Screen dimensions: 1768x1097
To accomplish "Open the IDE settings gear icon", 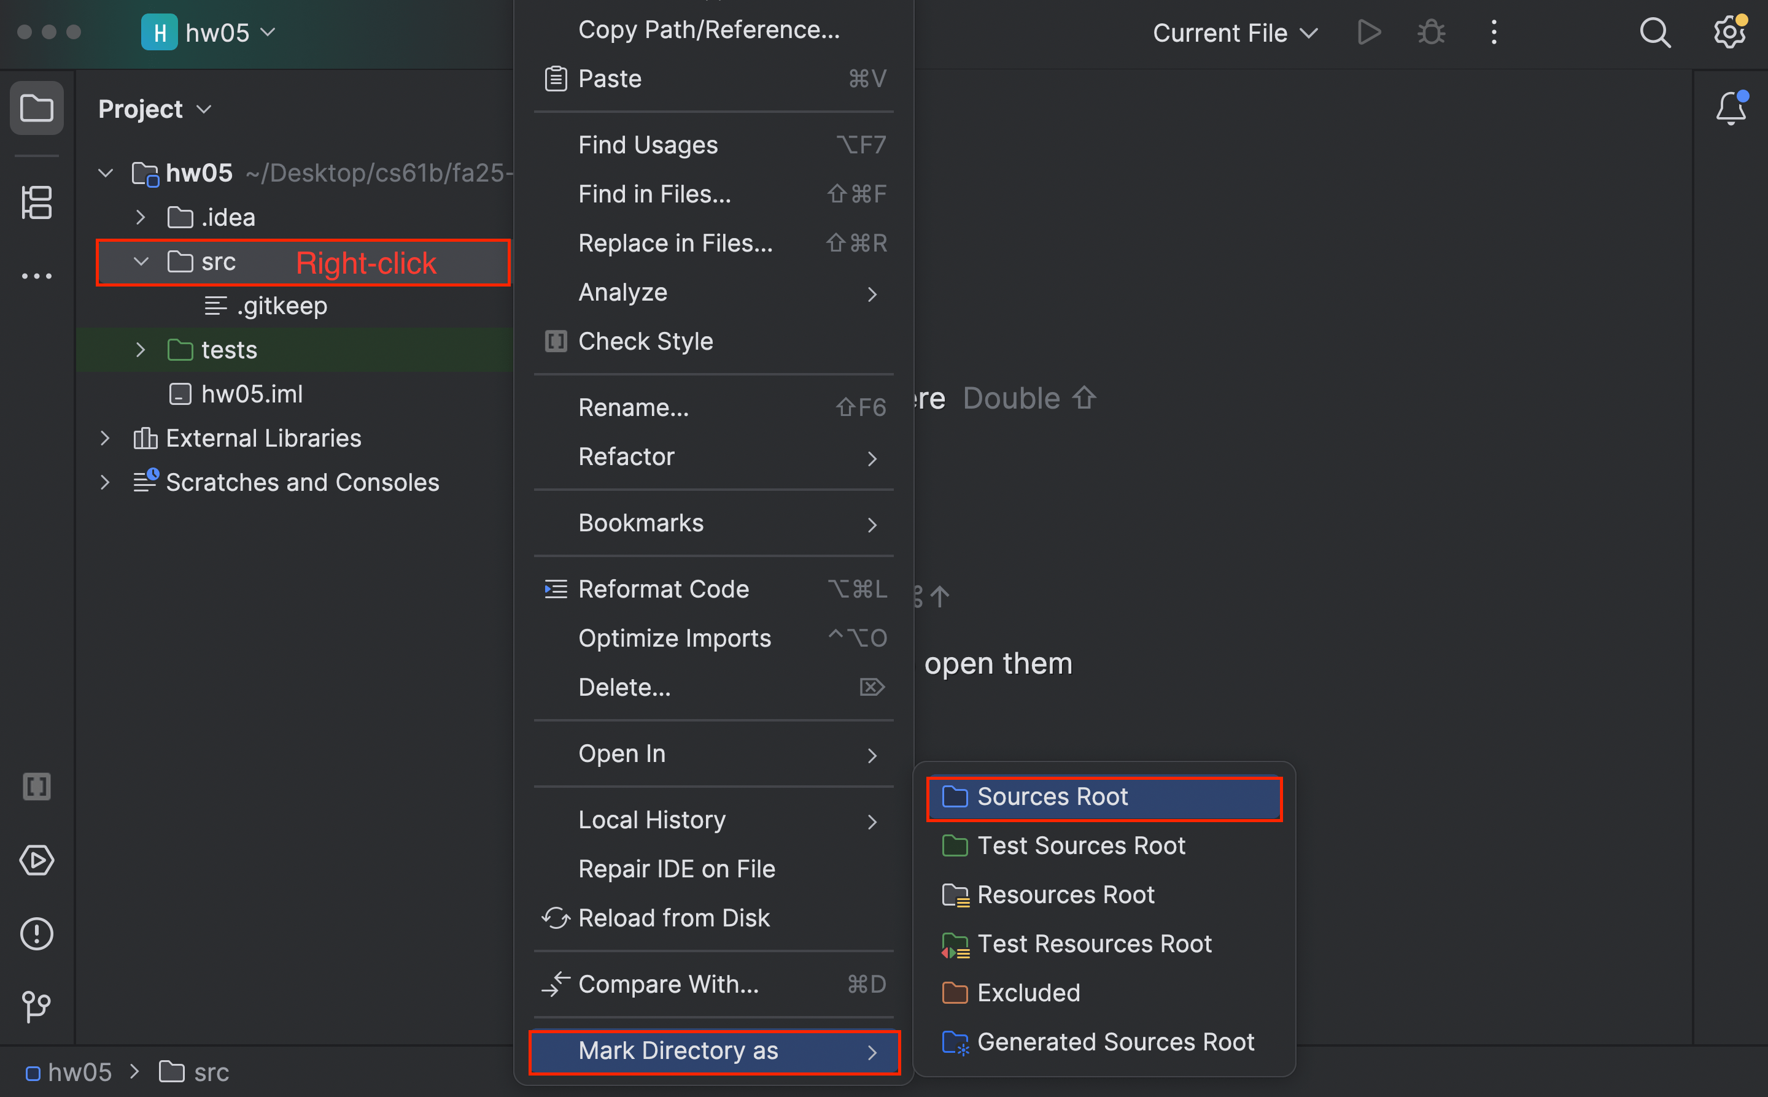I will pos(1729,33).
